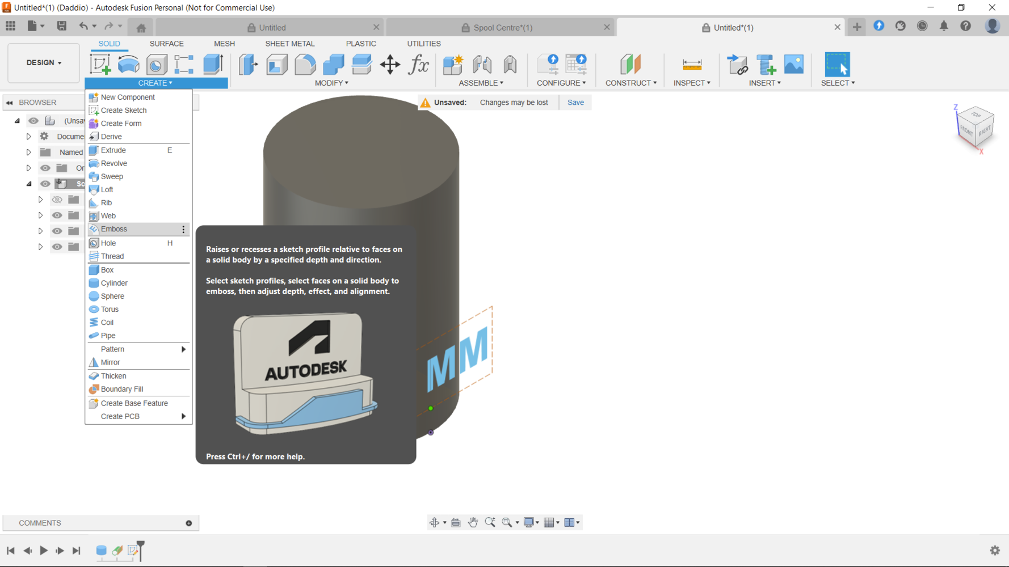Choose Emboss from the Create menu
The image size is (1009, 567).
[x=114, y=229]
